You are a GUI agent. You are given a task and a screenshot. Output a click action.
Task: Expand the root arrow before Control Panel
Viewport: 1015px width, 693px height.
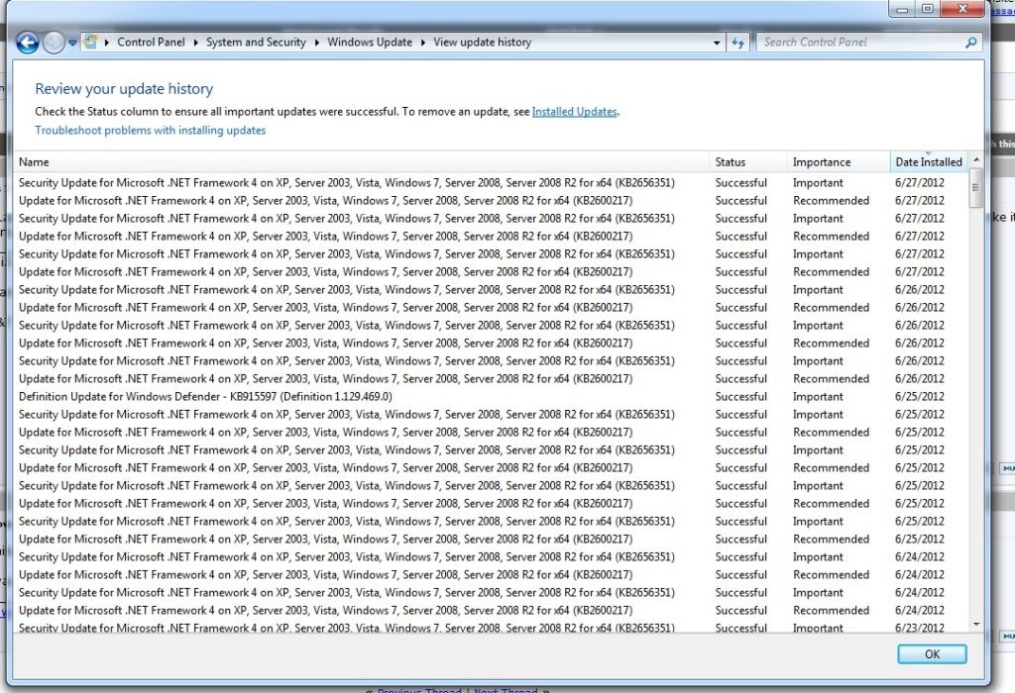click(106, 43)
